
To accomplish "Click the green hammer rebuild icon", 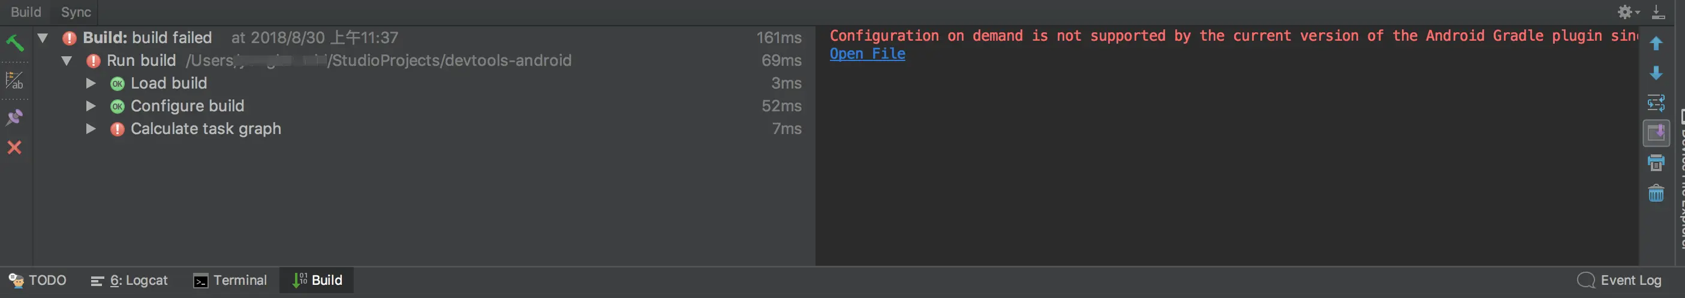I will tap(14, 43).
